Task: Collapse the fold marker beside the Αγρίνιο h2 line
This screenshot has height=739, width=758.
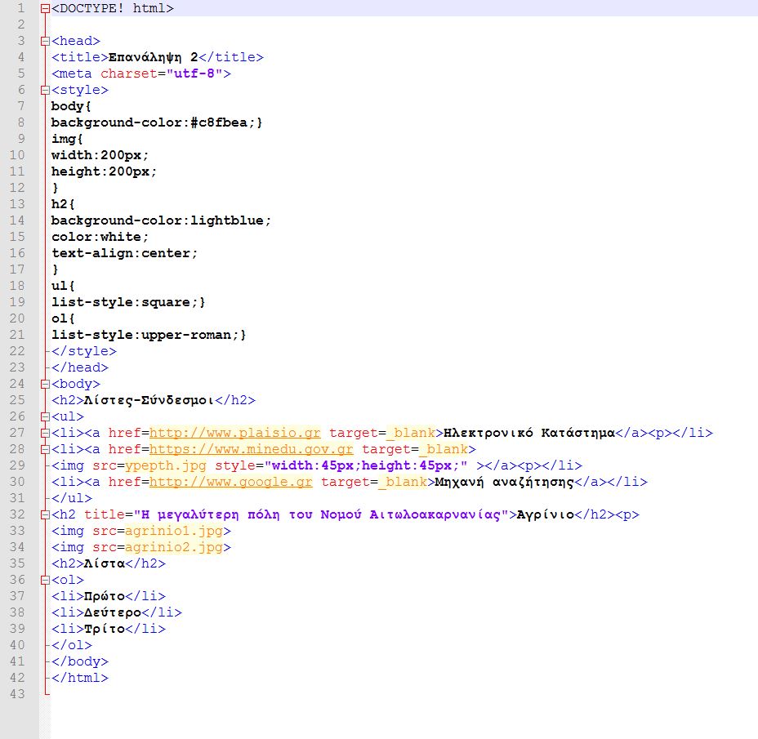Action: pyautogui.click(x=45, y=514)
